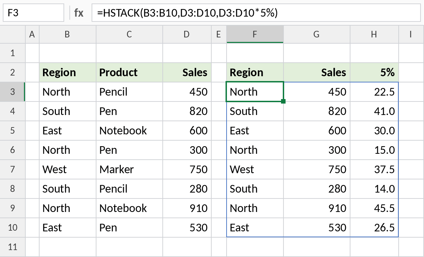Click cell C5 containing Notebook
This screenshot has width=424, height=257.
129,131
